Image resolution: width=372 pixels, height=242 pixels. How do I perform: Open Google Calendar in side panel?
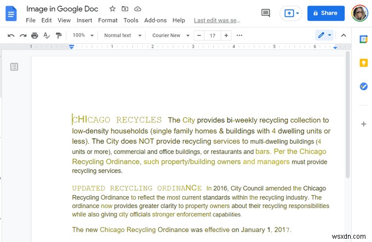point(363,39)
